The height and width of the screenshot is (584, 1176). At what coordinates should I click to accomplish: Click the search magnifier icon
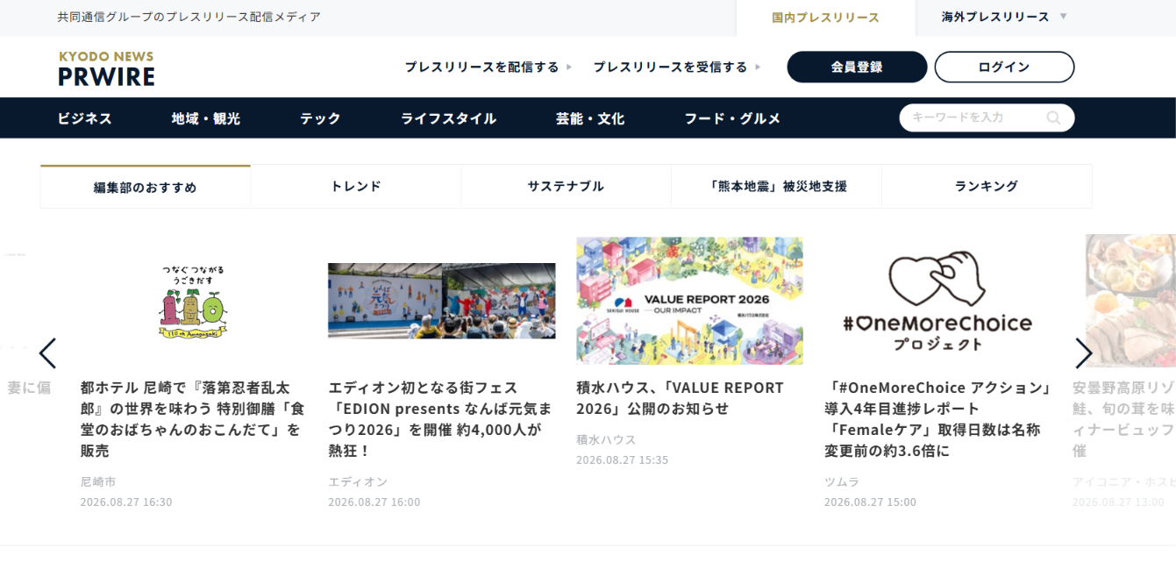(1053, 118)
